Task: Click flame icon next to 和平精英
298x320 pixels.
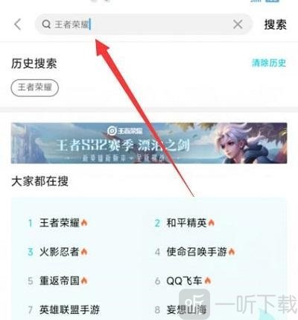Action: 211,222
